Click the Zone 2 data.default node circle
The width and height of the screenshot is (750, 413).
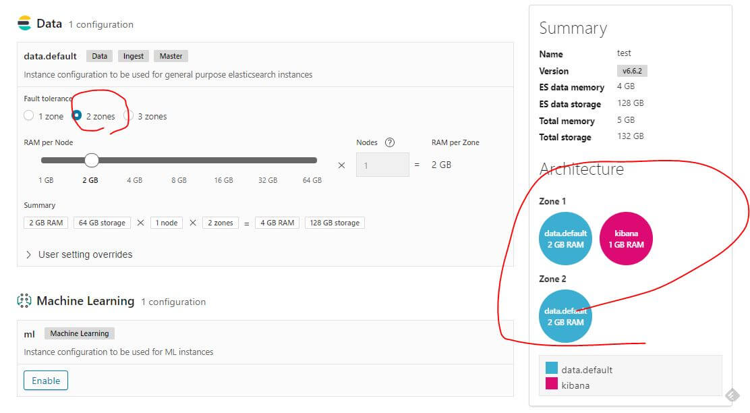click(565, 316)
